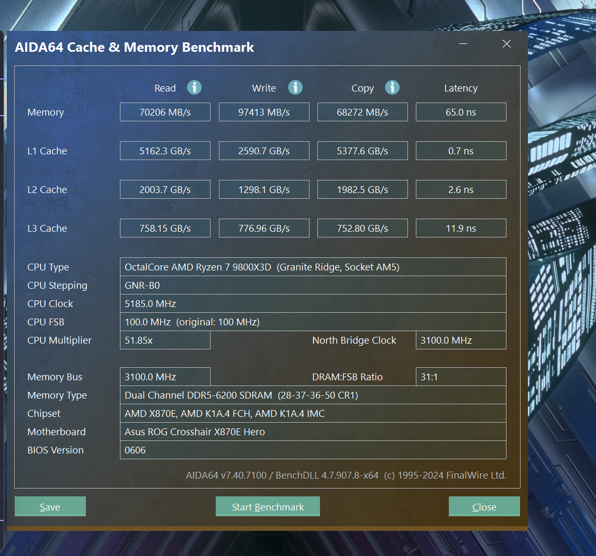Click the L2 Cache row label

(x=47, y=189)
